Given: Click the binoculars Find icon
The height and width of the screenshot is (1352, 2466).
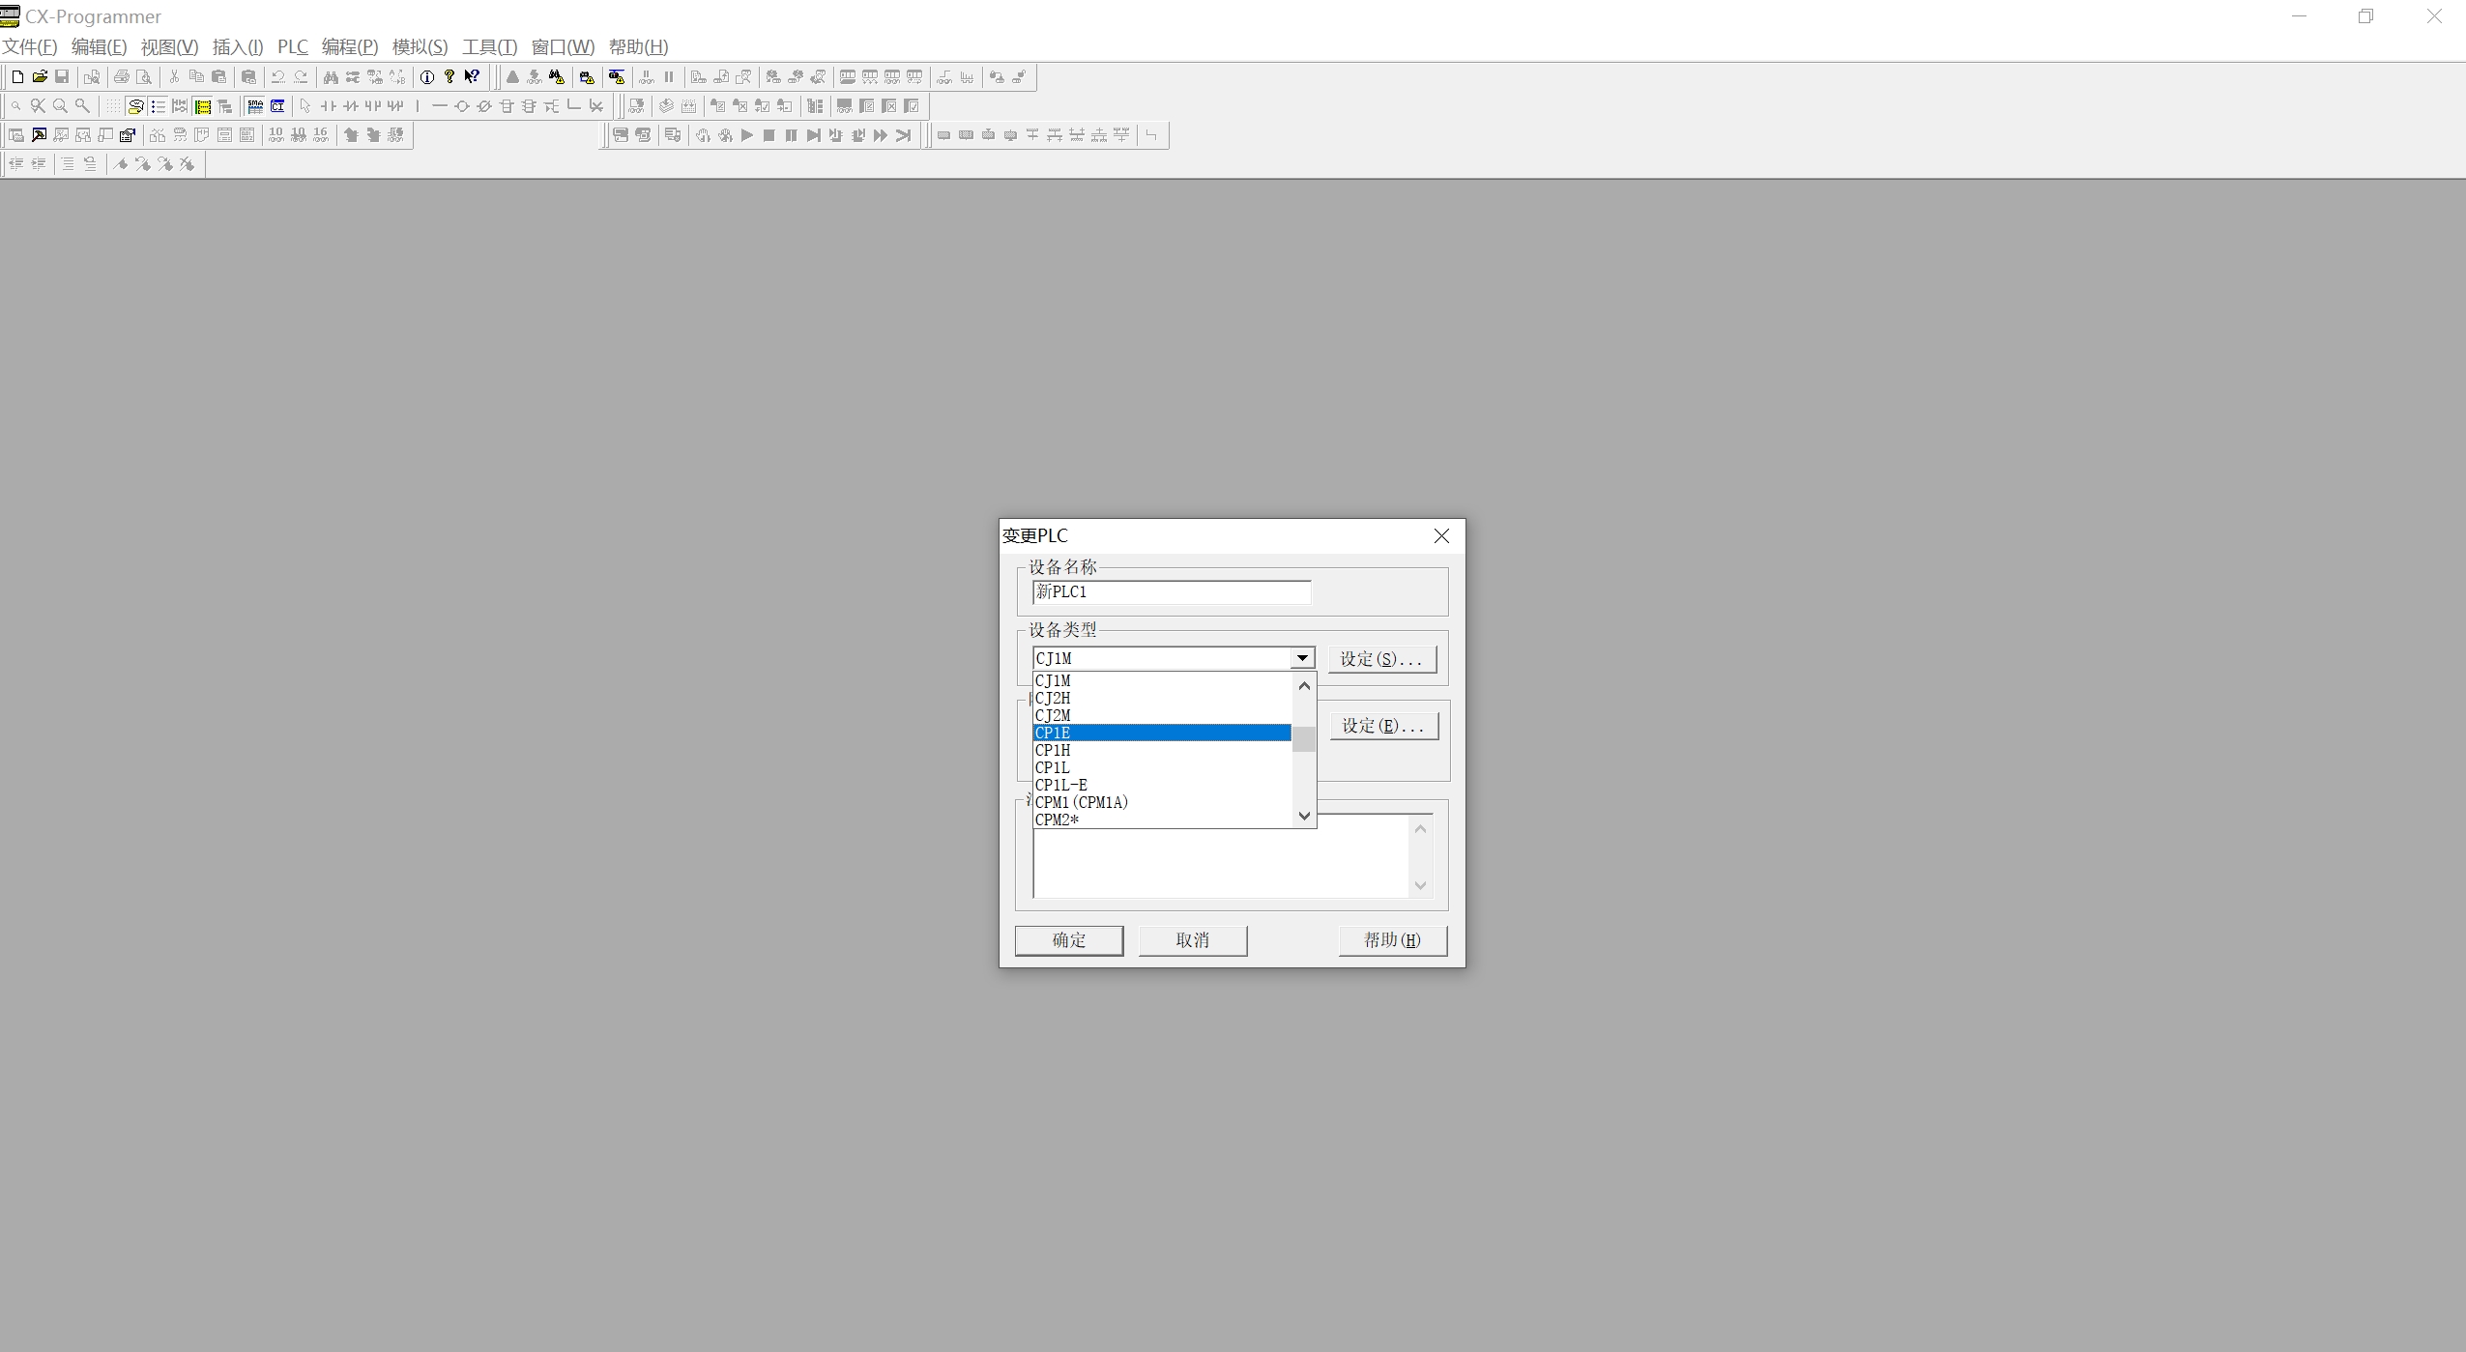Looking at the screenshot, I should point(331,77).
